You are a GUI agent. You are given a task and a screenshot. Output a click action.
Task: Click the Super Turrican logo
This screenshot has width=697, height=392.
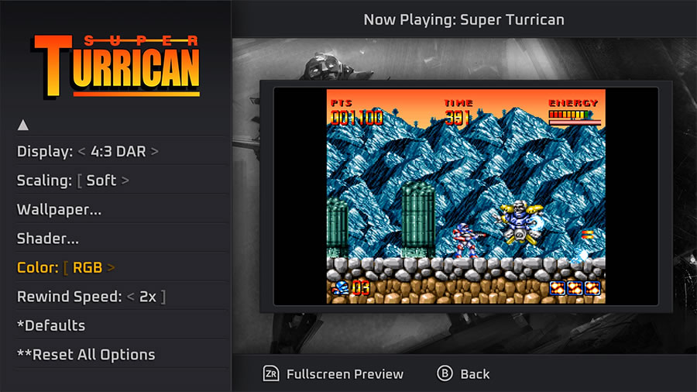click(115, 66)
